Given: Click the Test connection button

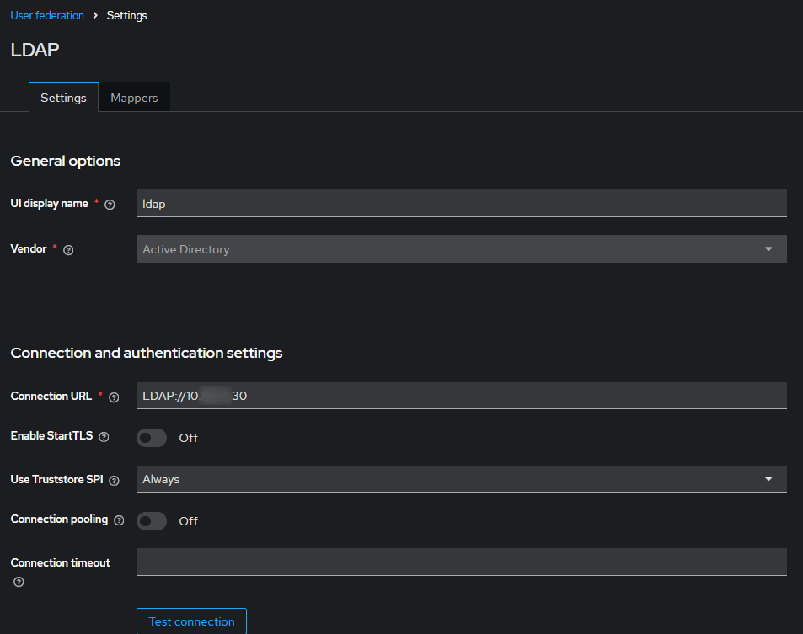Looking at the screenshot, I should coord(191,621).
